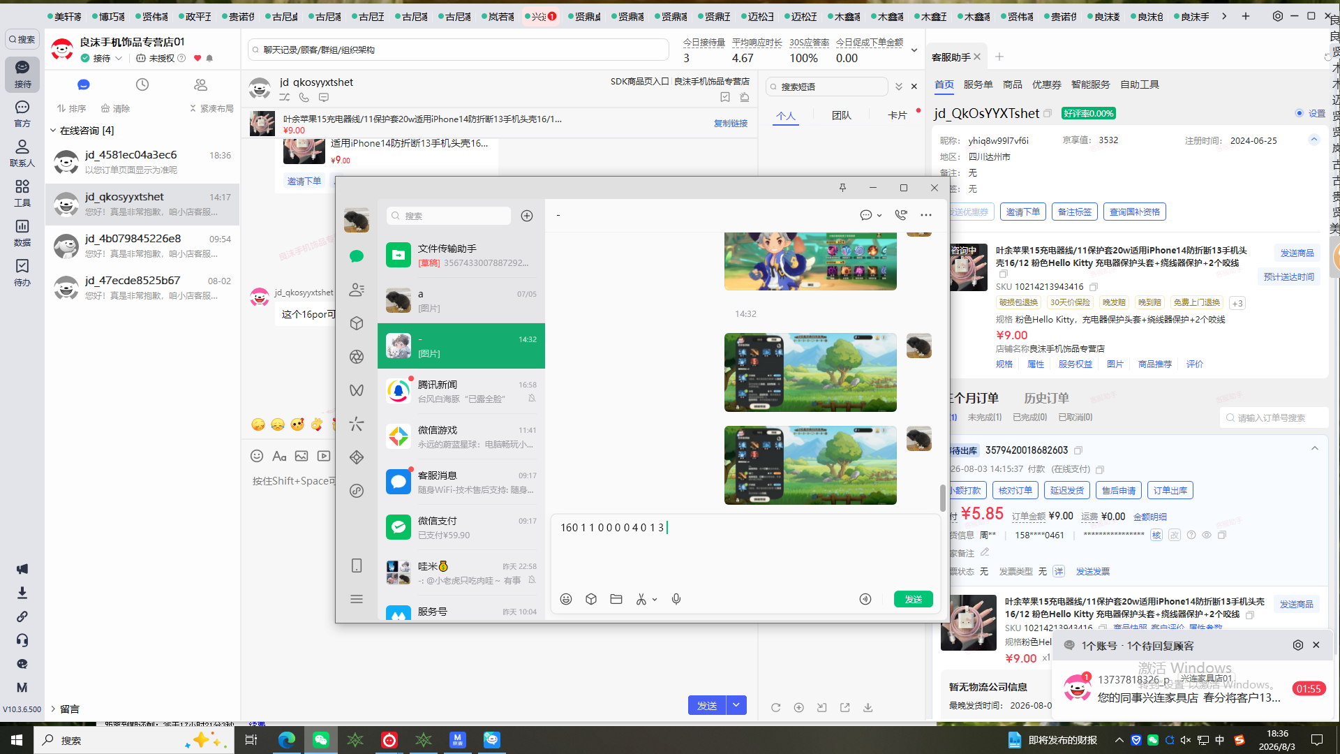Open Microsoft Edge from the taskbar
1340x754 pixels.
pyautogui.click(x=287, y=740)
